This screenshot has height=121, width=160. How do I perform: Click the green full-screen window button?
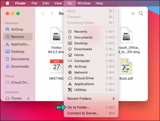(x=18, y=14)
